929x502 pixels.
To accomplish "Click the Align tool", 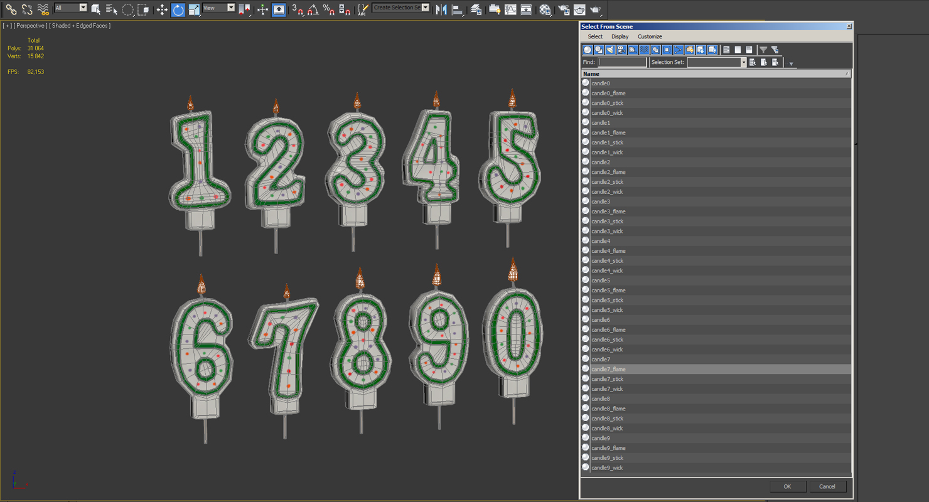I will pos(458,9).
